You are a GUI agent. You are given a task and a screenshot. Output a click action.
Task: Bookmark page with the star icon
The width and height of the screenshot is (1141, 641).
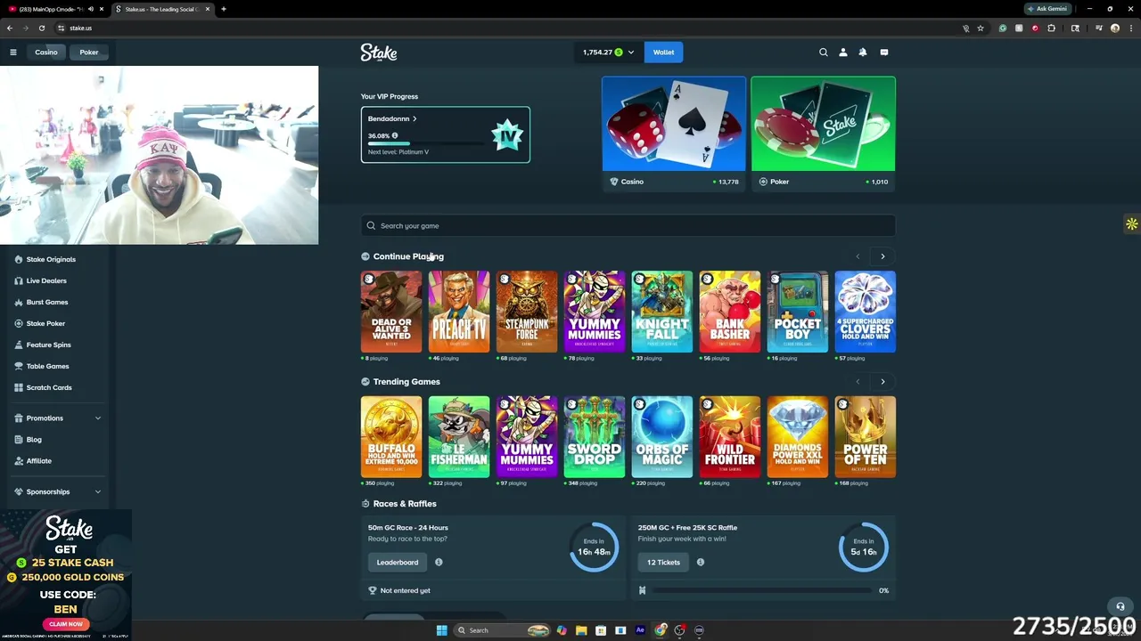tap(981, 28)
